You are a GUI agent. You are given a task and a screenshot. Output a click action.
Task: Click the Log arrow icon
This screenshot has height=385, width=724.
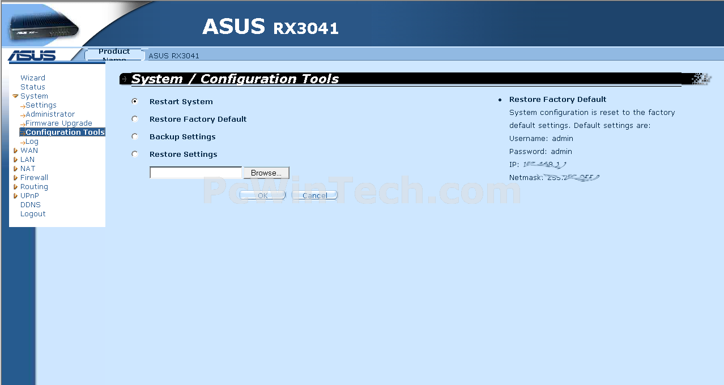23,142
